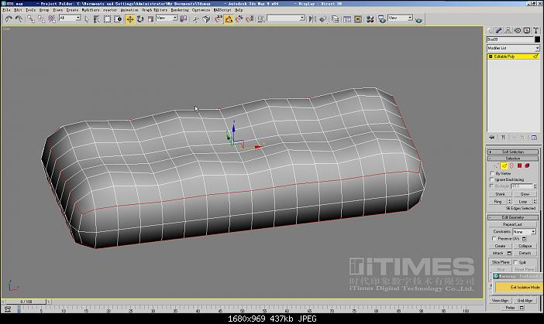
Task: Toggle the Percent Snap icon
Action: [x=239, y=19]
